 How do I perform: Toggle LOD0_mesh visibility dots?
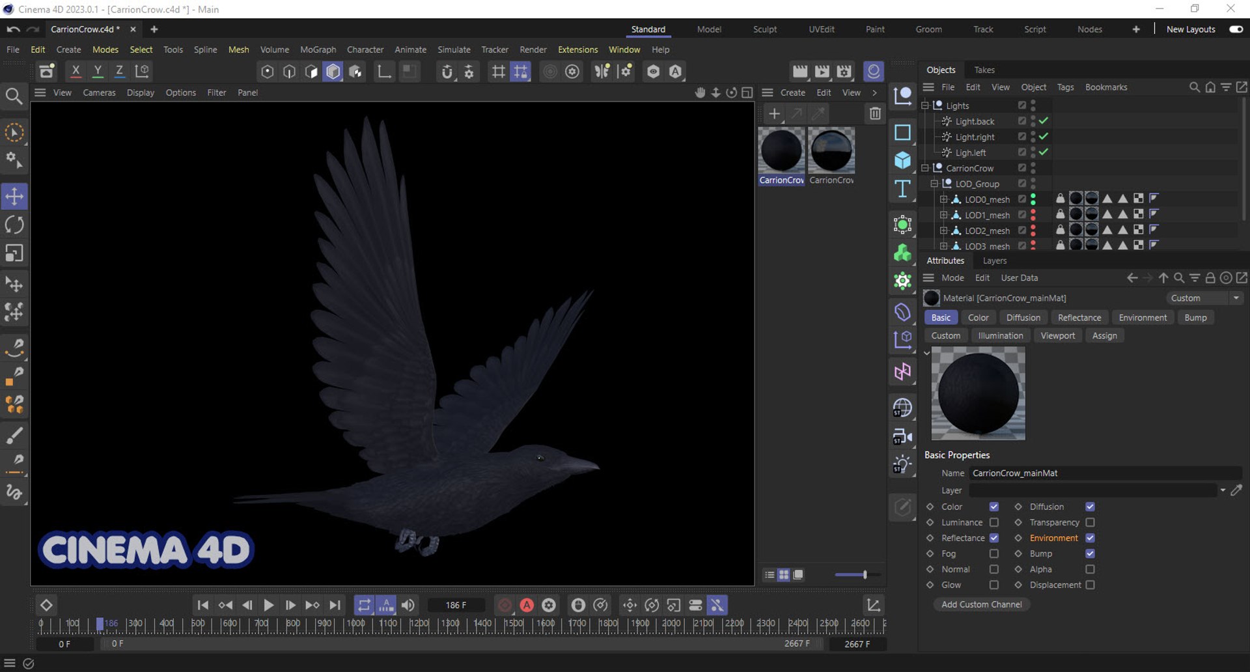tap(1033, 199)
